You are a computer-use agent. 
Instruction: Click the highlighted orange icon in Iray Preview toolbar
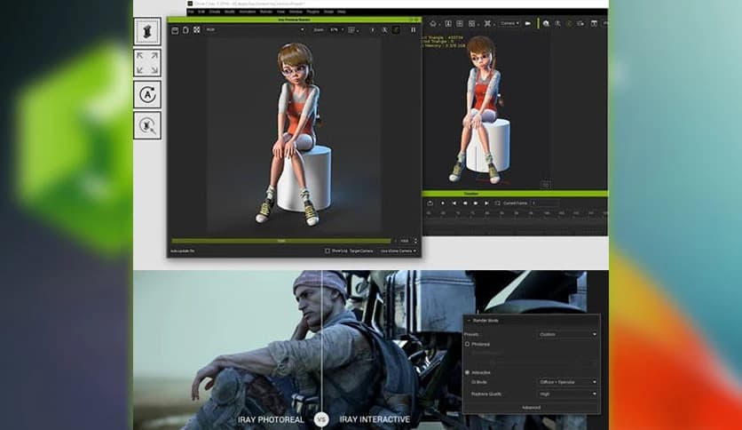click(396, 30)
